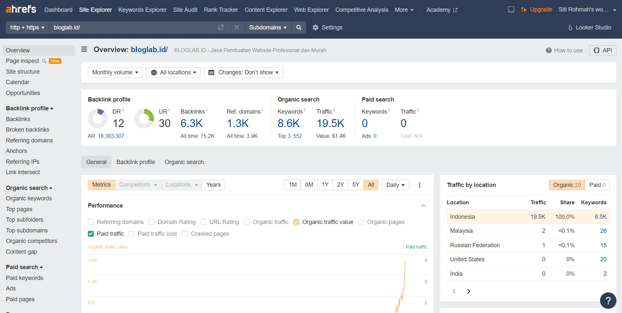Viewport: 622px width, 313px height.
Task: Click the UR info icon
Action: 169,110
